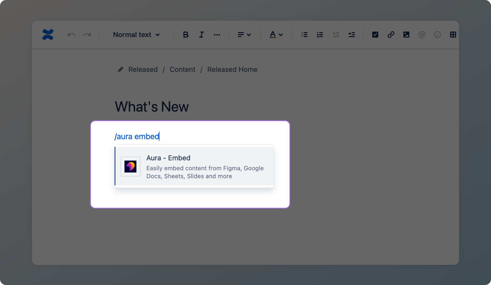Image resolution: width=491 pixels, height=285 pixels.
Task: Click the Confluence logo icon
Action: (x=48, y=35)
